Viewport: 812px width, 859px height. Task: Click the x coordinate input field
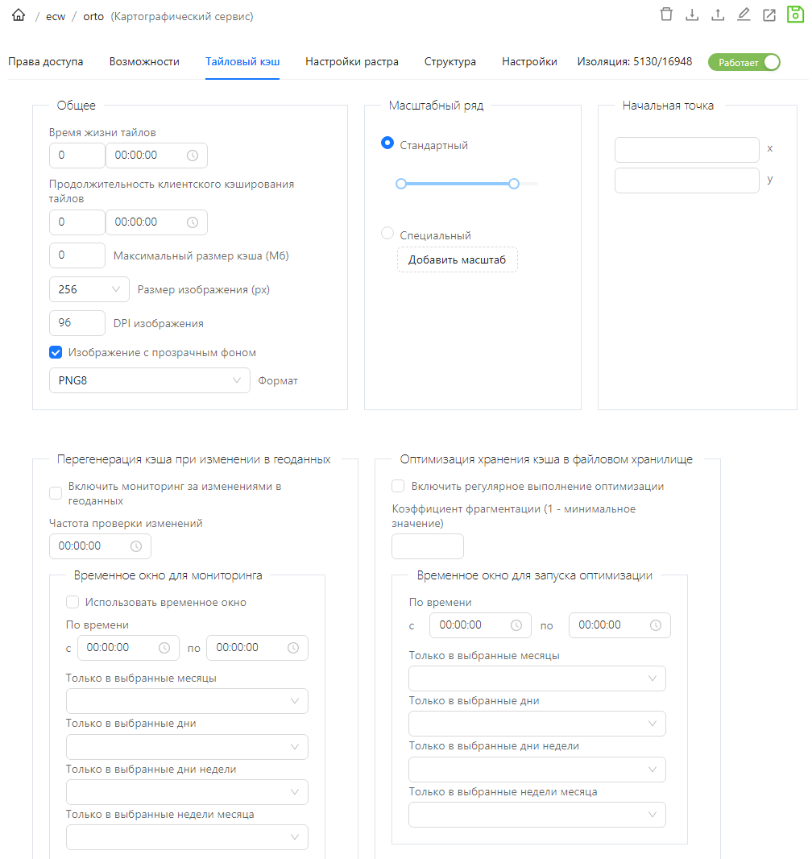(686, 150)
